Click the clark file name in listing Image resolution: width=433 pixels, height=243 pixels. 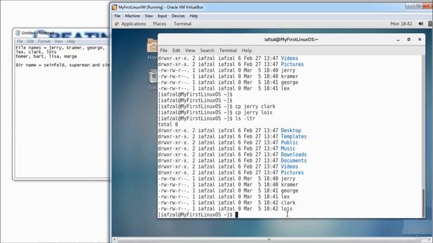point(288,202)
